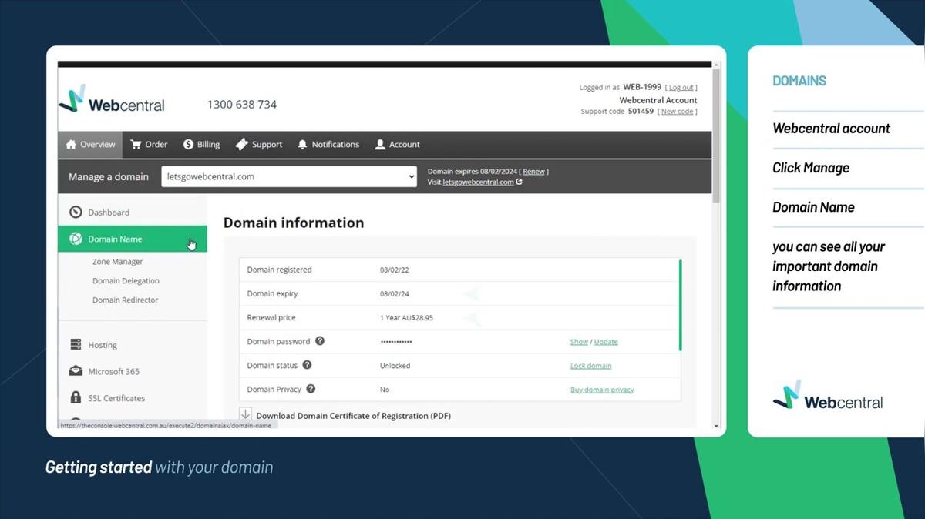
Task: Open the Overview tab
Action: [x=91, y=144]
